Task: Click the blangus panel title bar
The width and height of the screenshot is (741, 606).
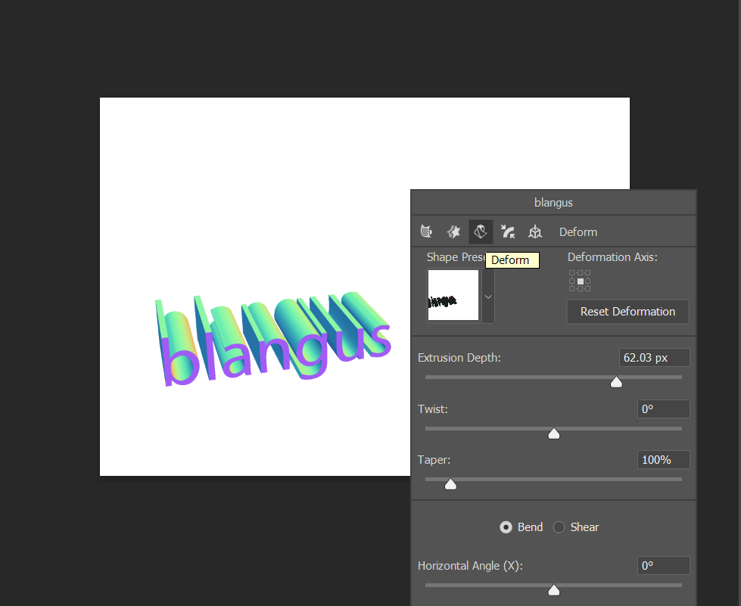Action: (553, 203)
